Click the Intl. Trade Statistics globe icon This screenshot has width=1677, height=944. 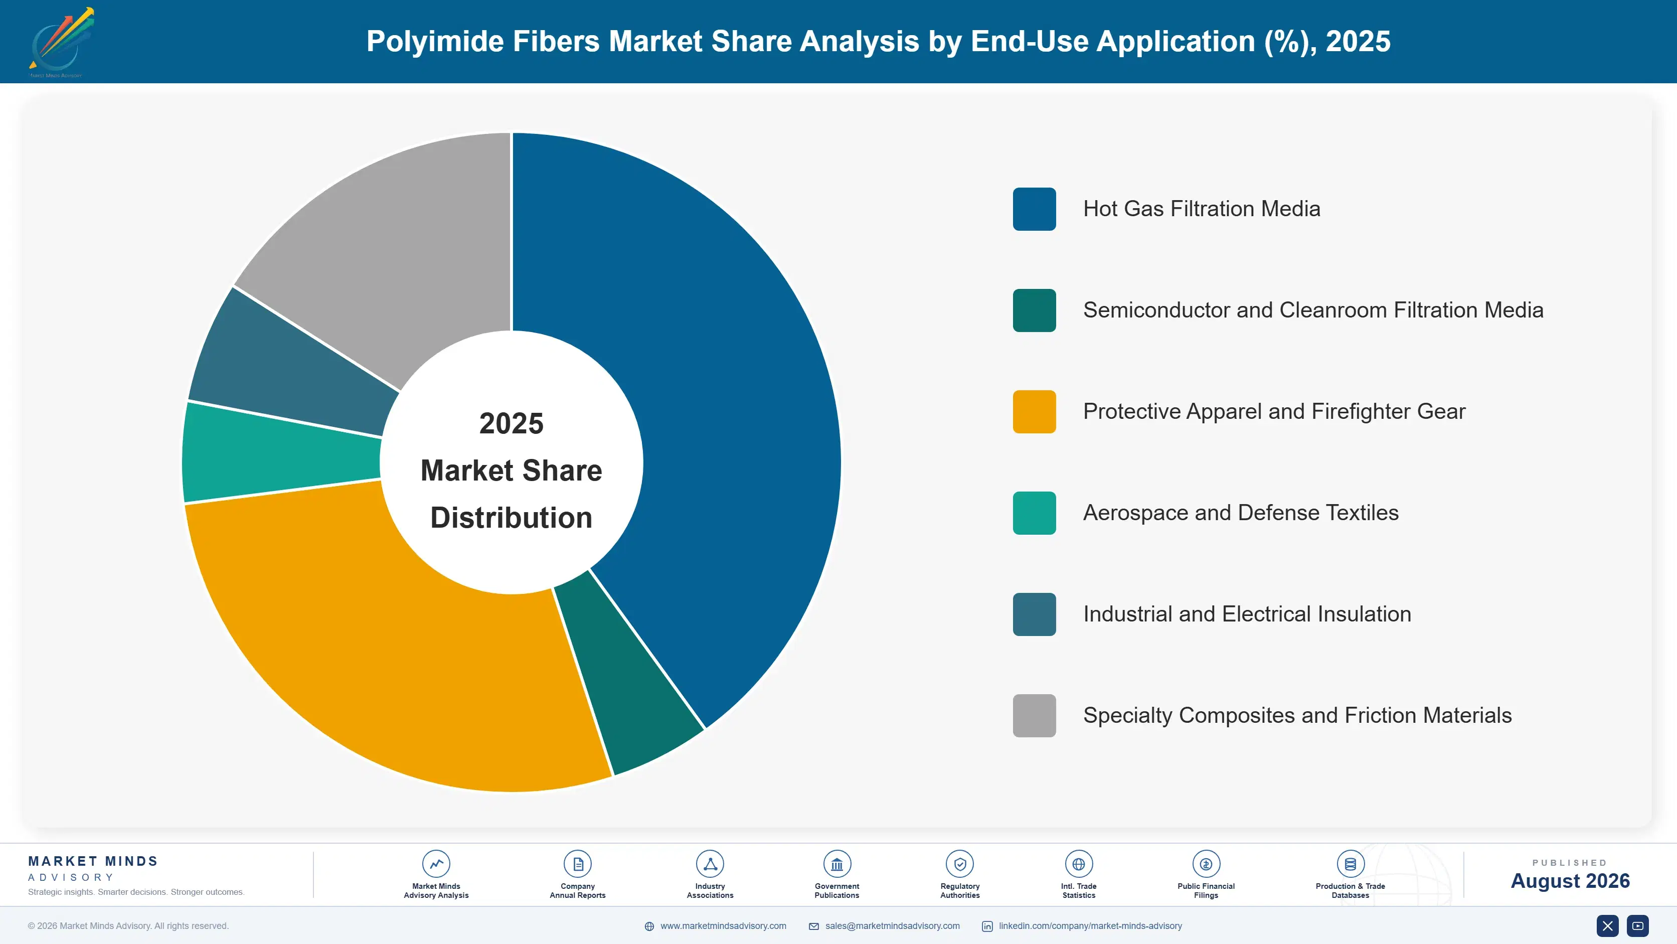(1079, 864)
